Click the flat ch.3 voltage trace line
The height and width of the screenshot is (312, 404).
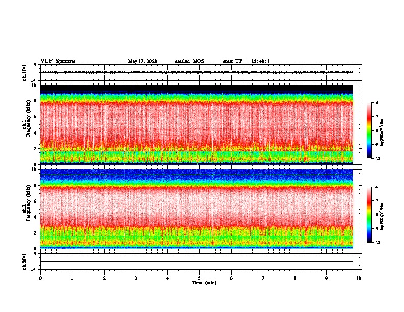196,262
